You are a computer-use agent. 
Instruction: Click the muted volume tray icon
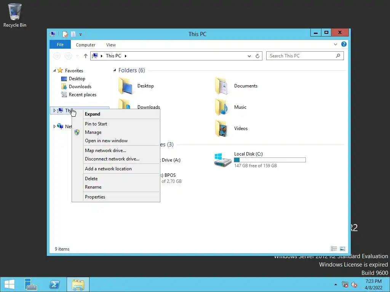coord(354,284)
